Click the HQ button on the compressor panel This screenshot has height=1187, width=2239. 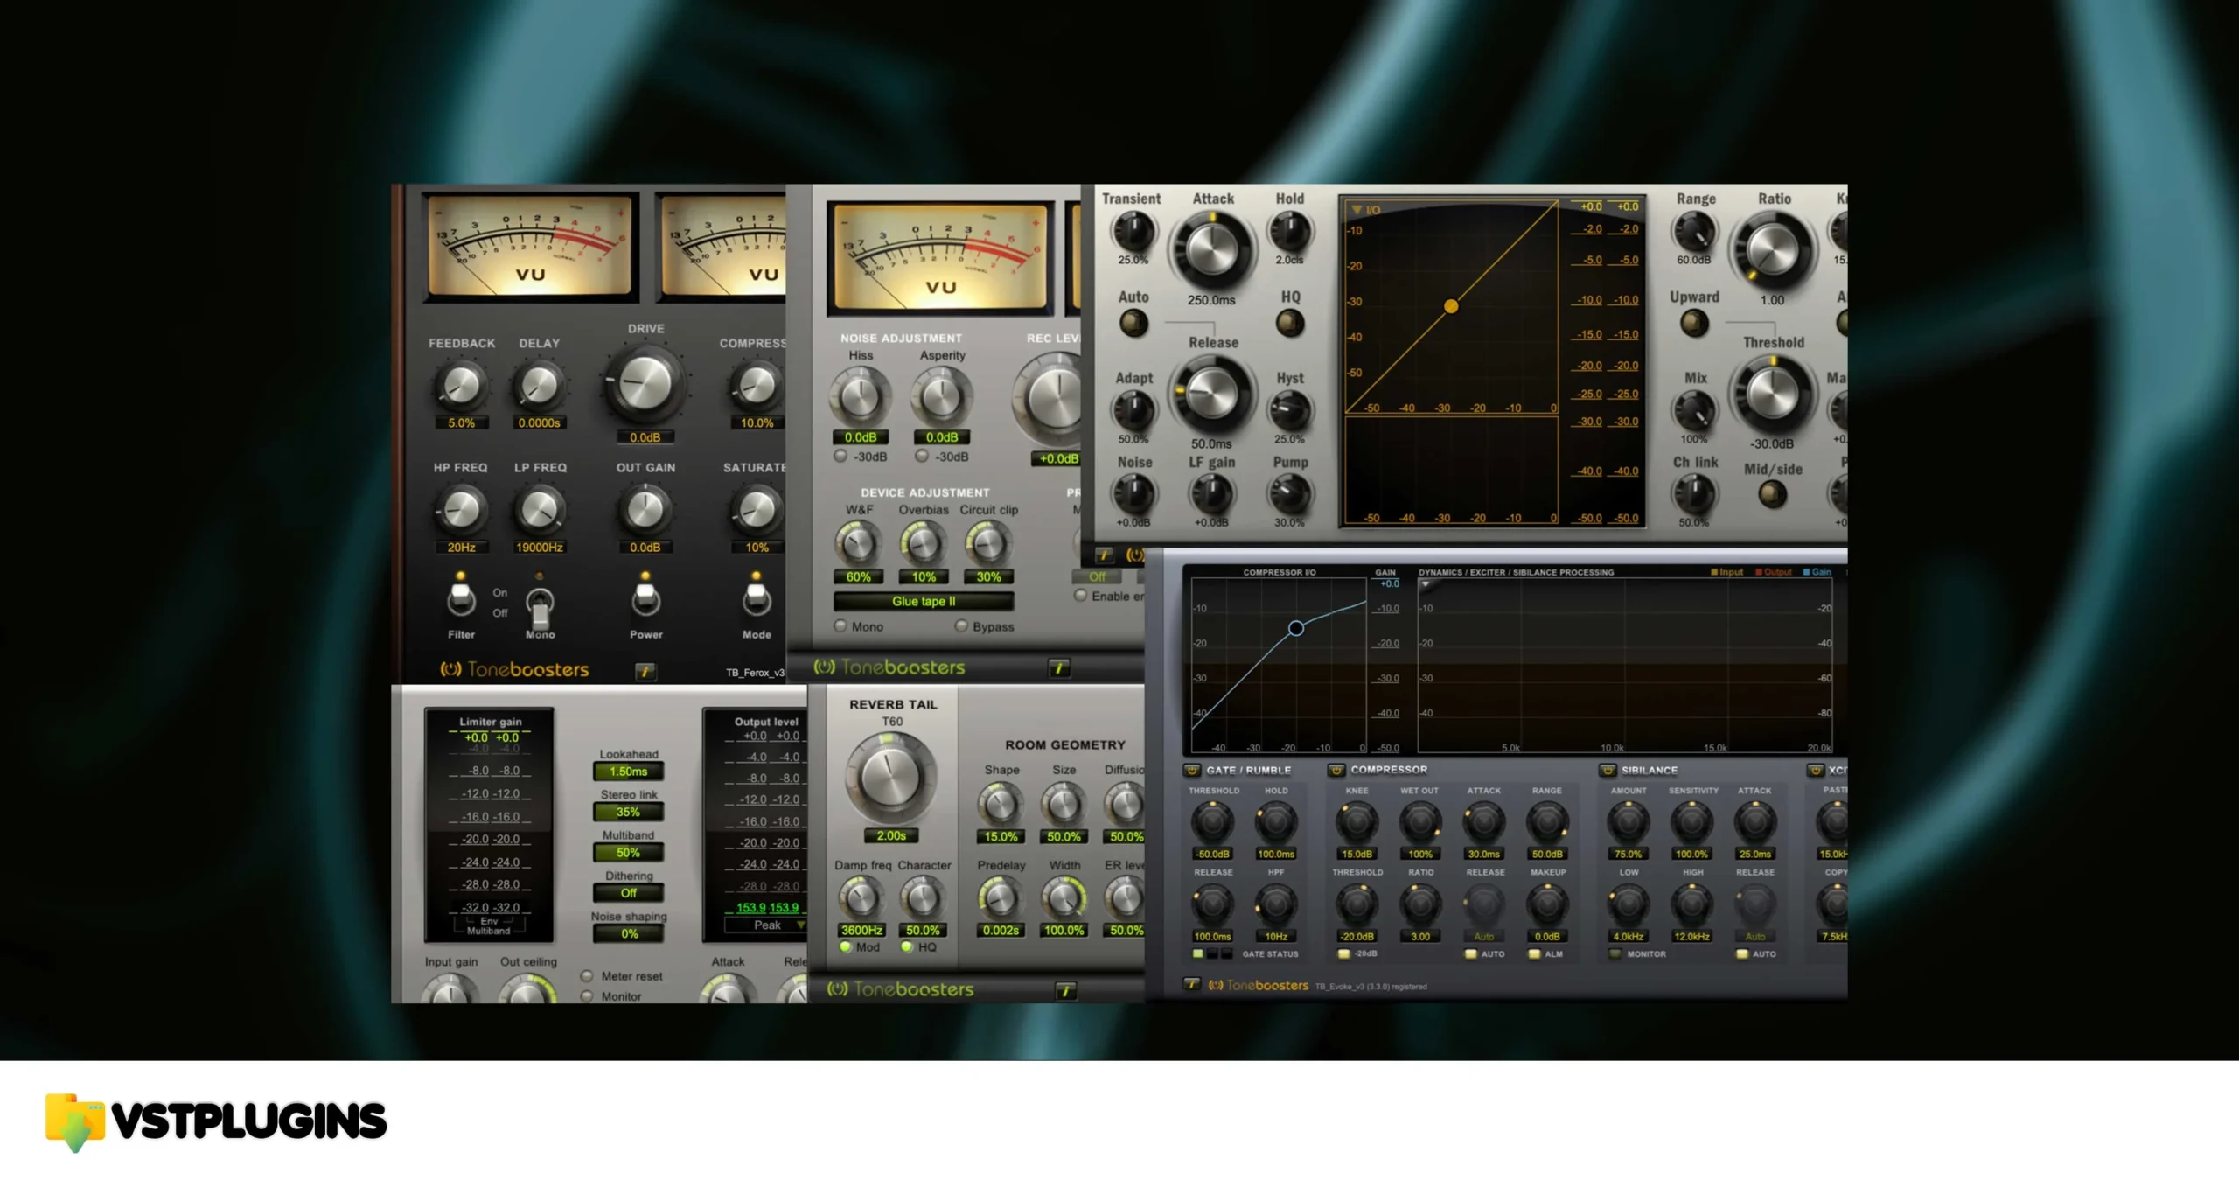pyautogui.click(x=1290, y=324)
